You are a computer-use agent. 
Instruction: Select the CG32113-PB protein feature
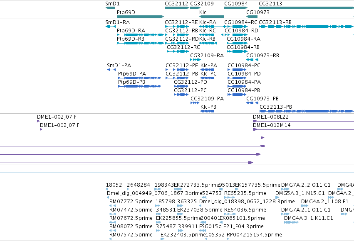pyautogui.click(x=307, y=111)
